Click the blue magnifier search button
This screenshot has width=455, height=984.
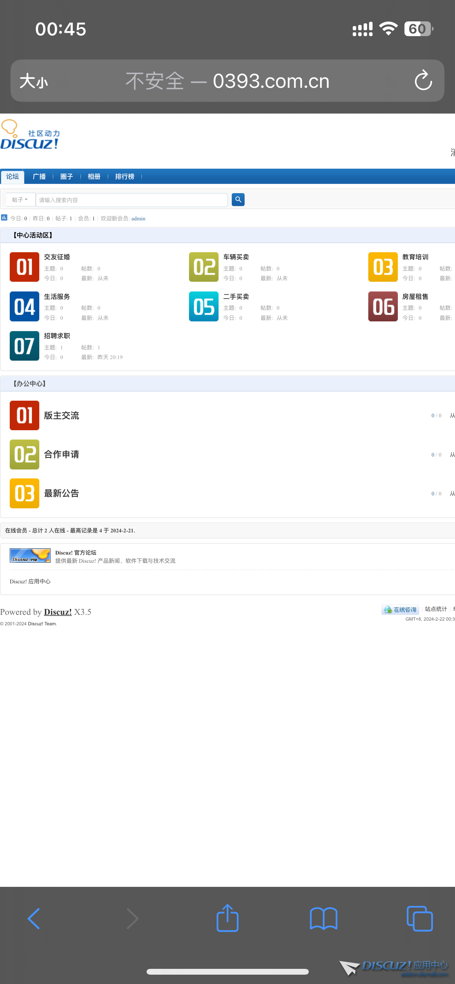coord(238,200)
